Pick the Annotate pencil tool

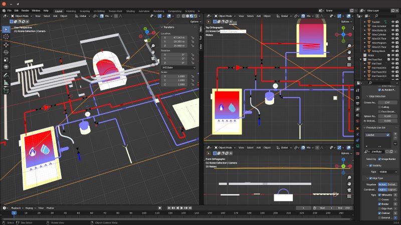pos(6,75)
